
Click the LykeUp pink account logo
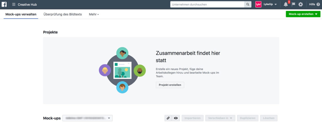point(258,4)
